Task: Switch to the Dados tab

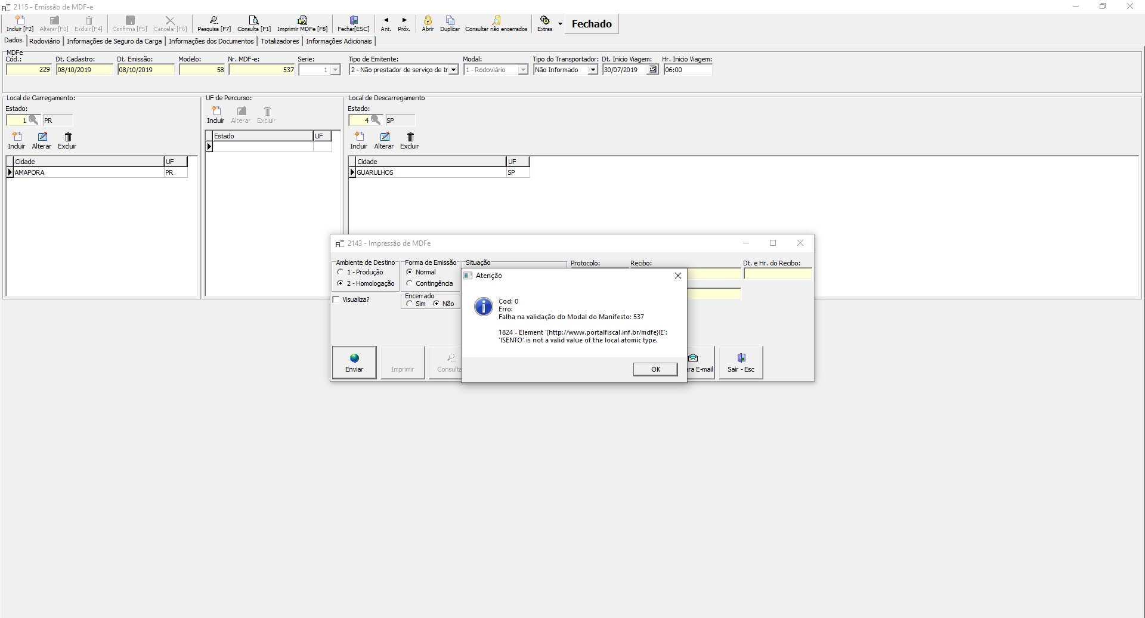Action: tap(13, 41)
